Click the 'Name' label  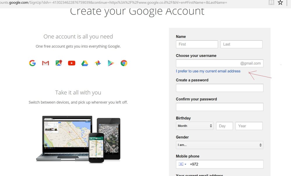click(181, 37)
